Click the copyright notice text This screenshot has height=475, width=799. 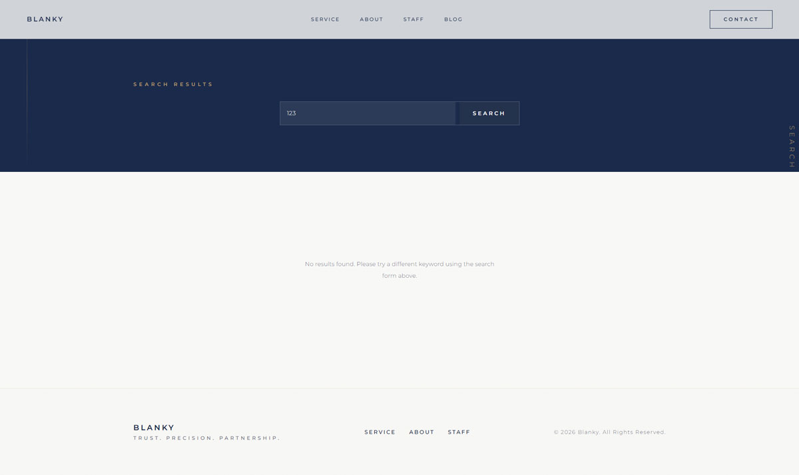(x=609, y=432)
